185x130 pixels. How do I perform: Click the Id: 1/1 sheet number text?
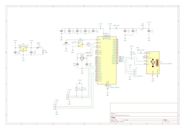click(x=166, y=122)
